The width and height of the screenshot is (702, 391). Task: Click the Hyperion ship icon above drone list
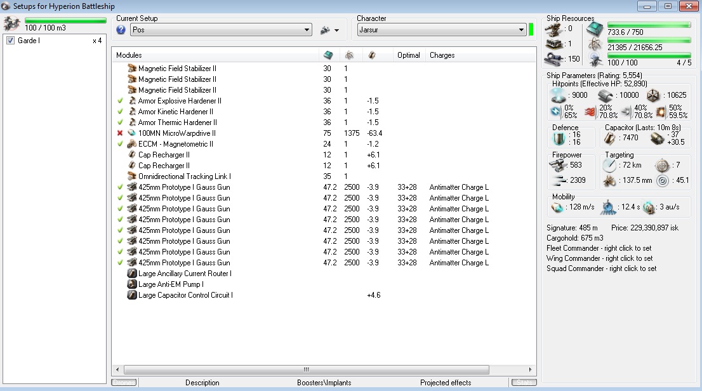pos(11,23)
